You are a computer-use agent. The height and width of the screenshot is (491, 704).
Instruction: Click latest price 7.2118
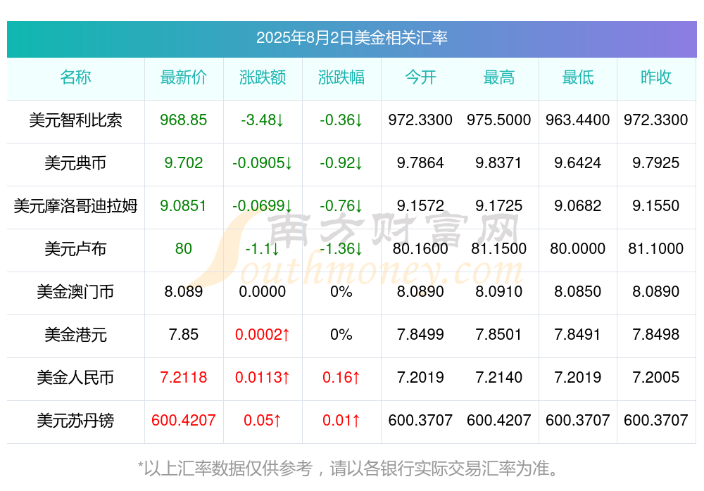(x=184, y=377)
